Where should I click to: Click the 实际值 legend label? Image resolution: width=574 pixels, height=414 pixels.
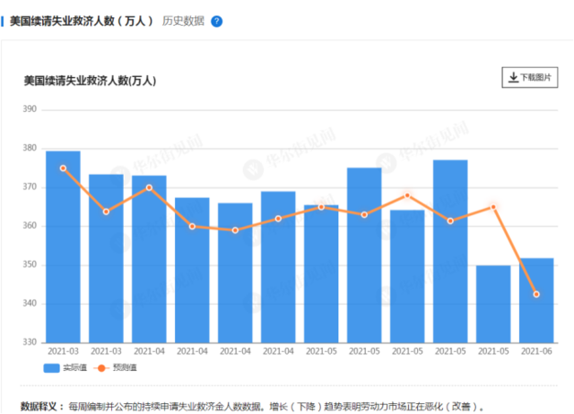(75, 368)
